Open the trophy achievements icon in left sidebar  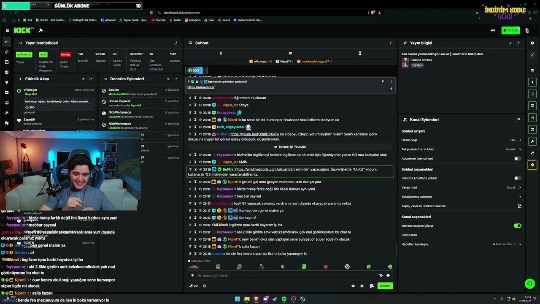click(x=7, y=82)
